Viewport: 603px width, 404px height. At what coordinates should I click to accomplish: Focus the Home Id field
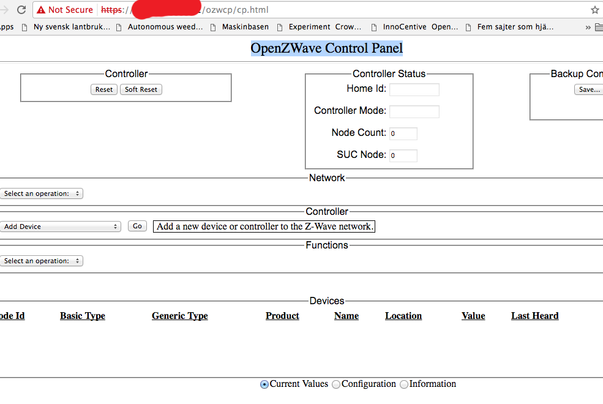(x=414, y=89)
